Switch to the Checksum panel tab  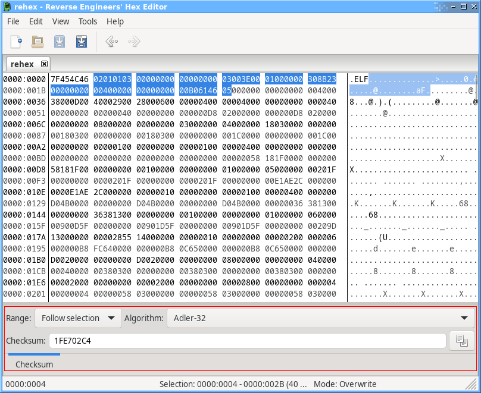pos(35,364)
